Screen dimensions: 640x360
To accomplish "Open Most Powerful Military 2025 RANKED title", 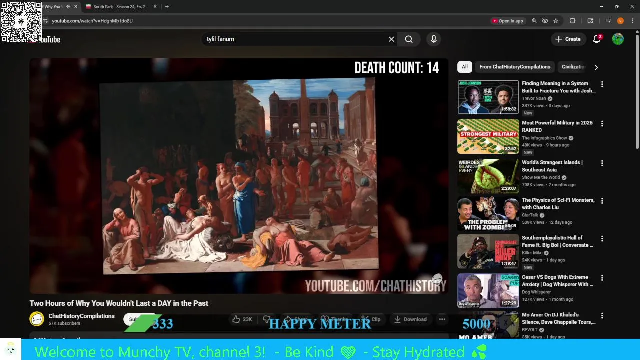I will tap(557, 126).
